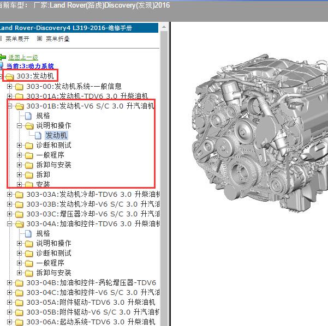This screenshot has height=326, width=328.
Task: Select 安装 folder under 303-01B
Action: click(x=43, y=184)
